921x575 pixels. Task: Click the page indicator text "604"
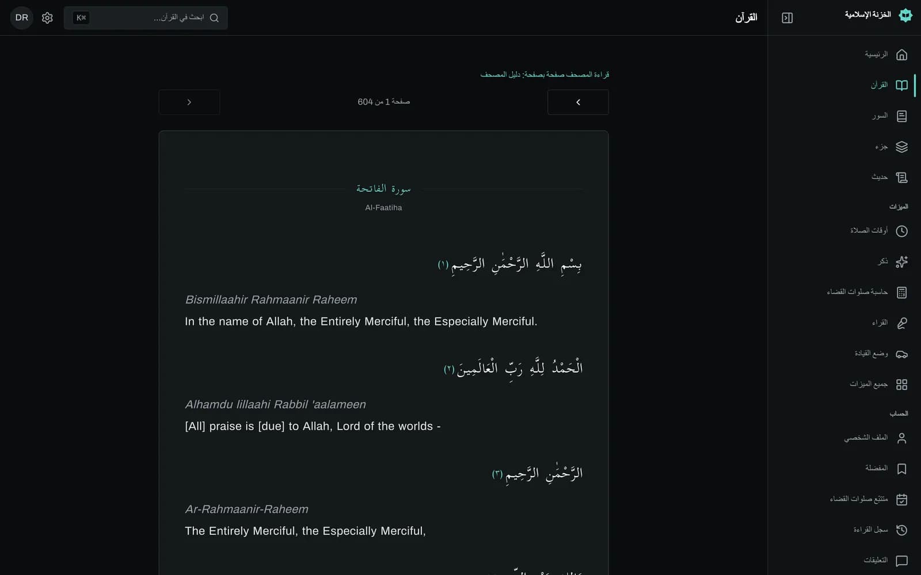click(365, 102)
